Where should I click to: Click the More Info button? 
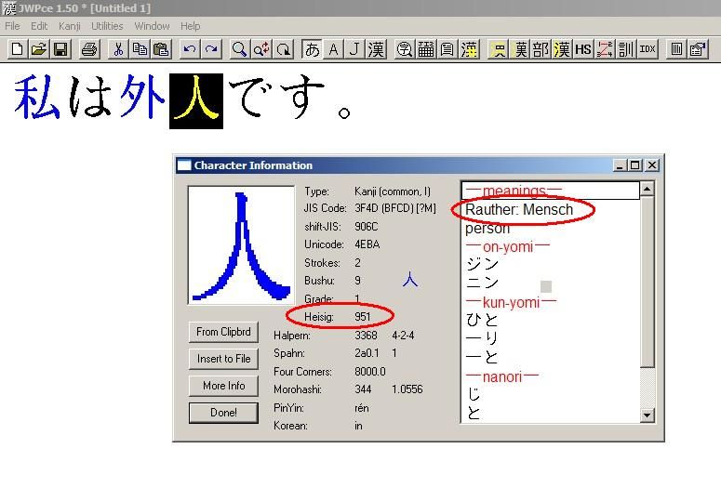coord(223,386)
